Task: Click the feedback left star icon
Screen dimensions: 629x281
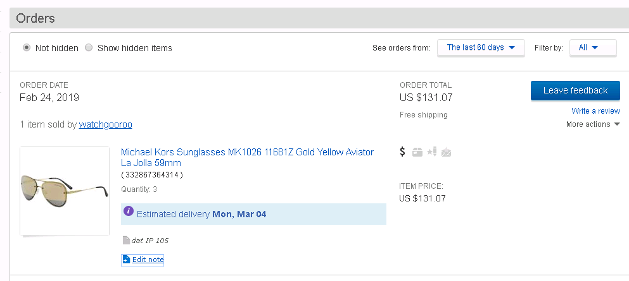Action: (x=431, y=152)
